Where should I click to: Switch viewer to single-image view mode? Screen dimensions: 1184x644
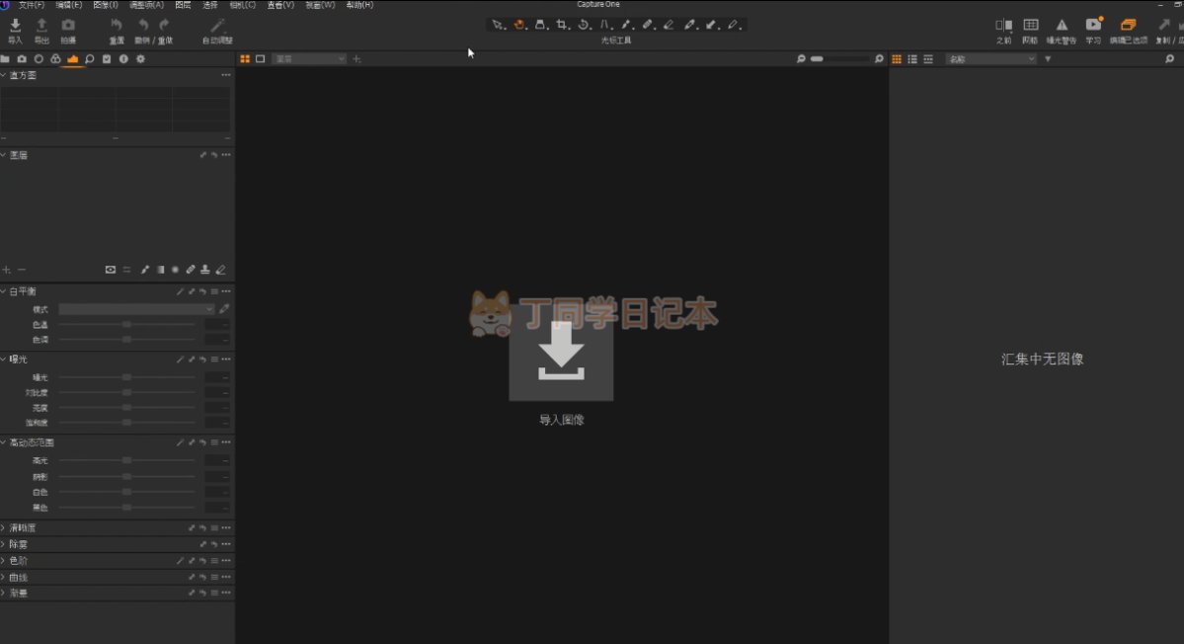click(261, 59)
